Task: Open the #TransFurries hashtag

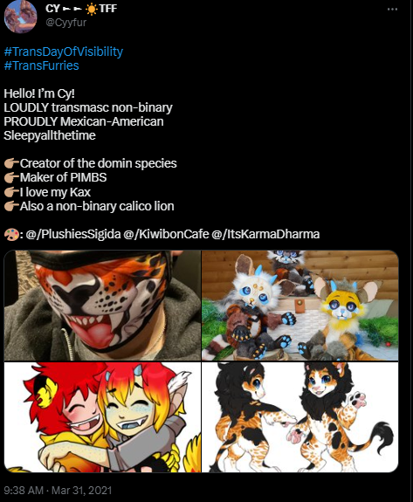Action: tap(41, 65)
